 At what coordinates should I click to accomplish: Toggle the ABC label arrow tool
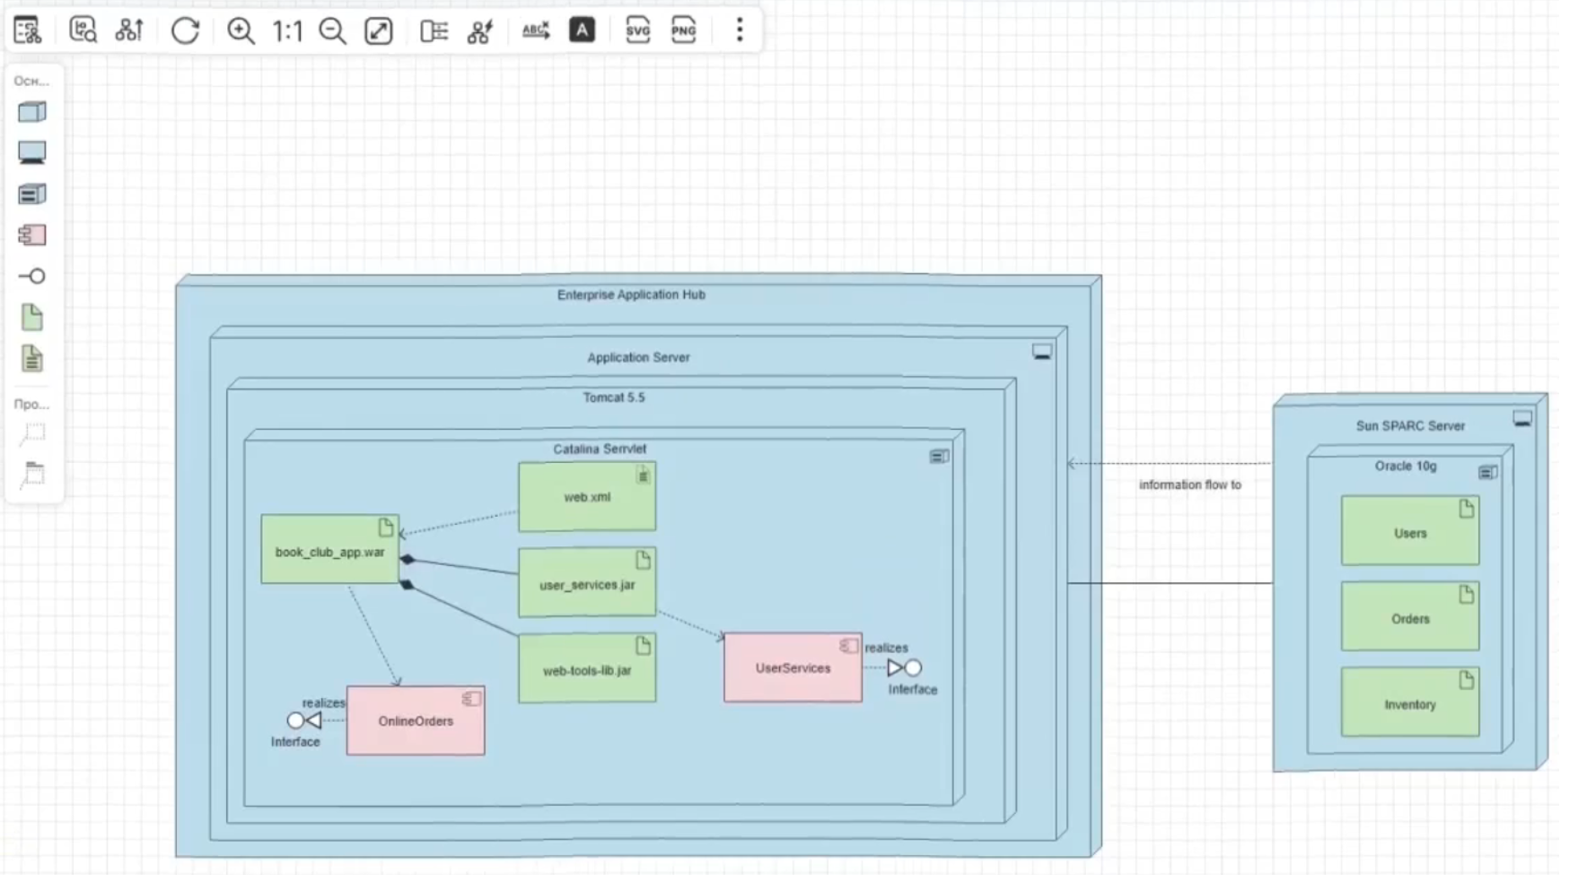(535, 31)
